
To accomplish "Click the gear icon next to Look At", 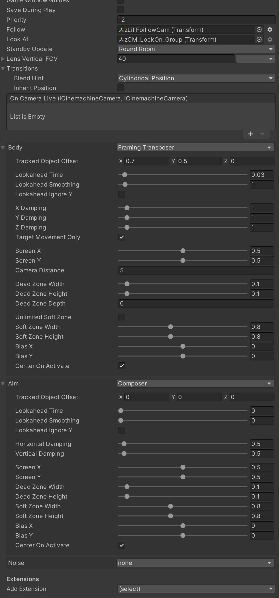I will (x=269, y=39).
